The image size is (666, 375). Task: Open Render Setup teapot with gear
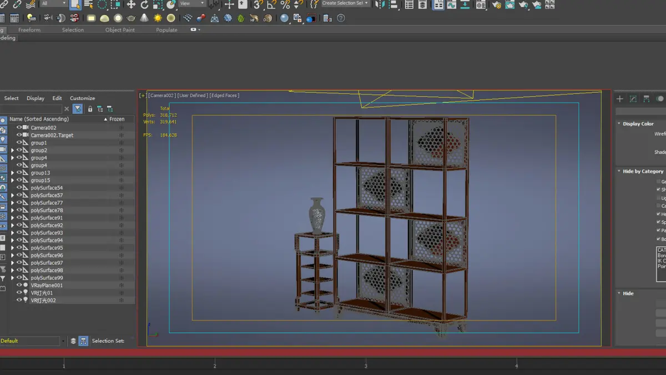(x=496, y=4)
